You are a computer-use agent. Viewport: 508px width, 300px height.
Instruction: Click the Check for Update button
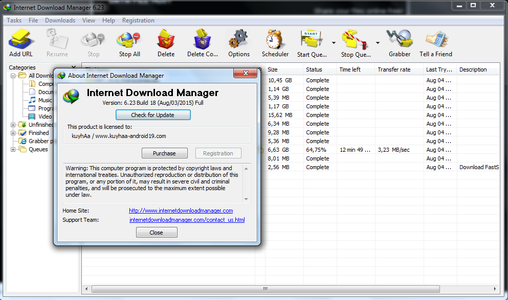(x=153, y=115)
